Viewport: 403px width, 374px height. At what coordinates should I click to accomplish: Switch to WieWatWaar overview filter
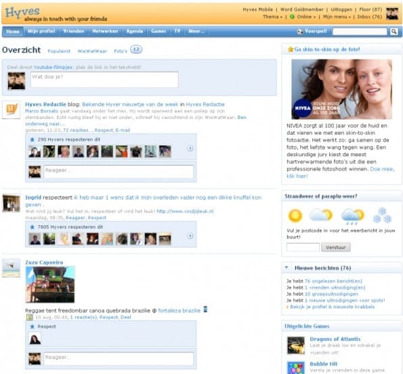pyautogui.click(x=92, y=51)
